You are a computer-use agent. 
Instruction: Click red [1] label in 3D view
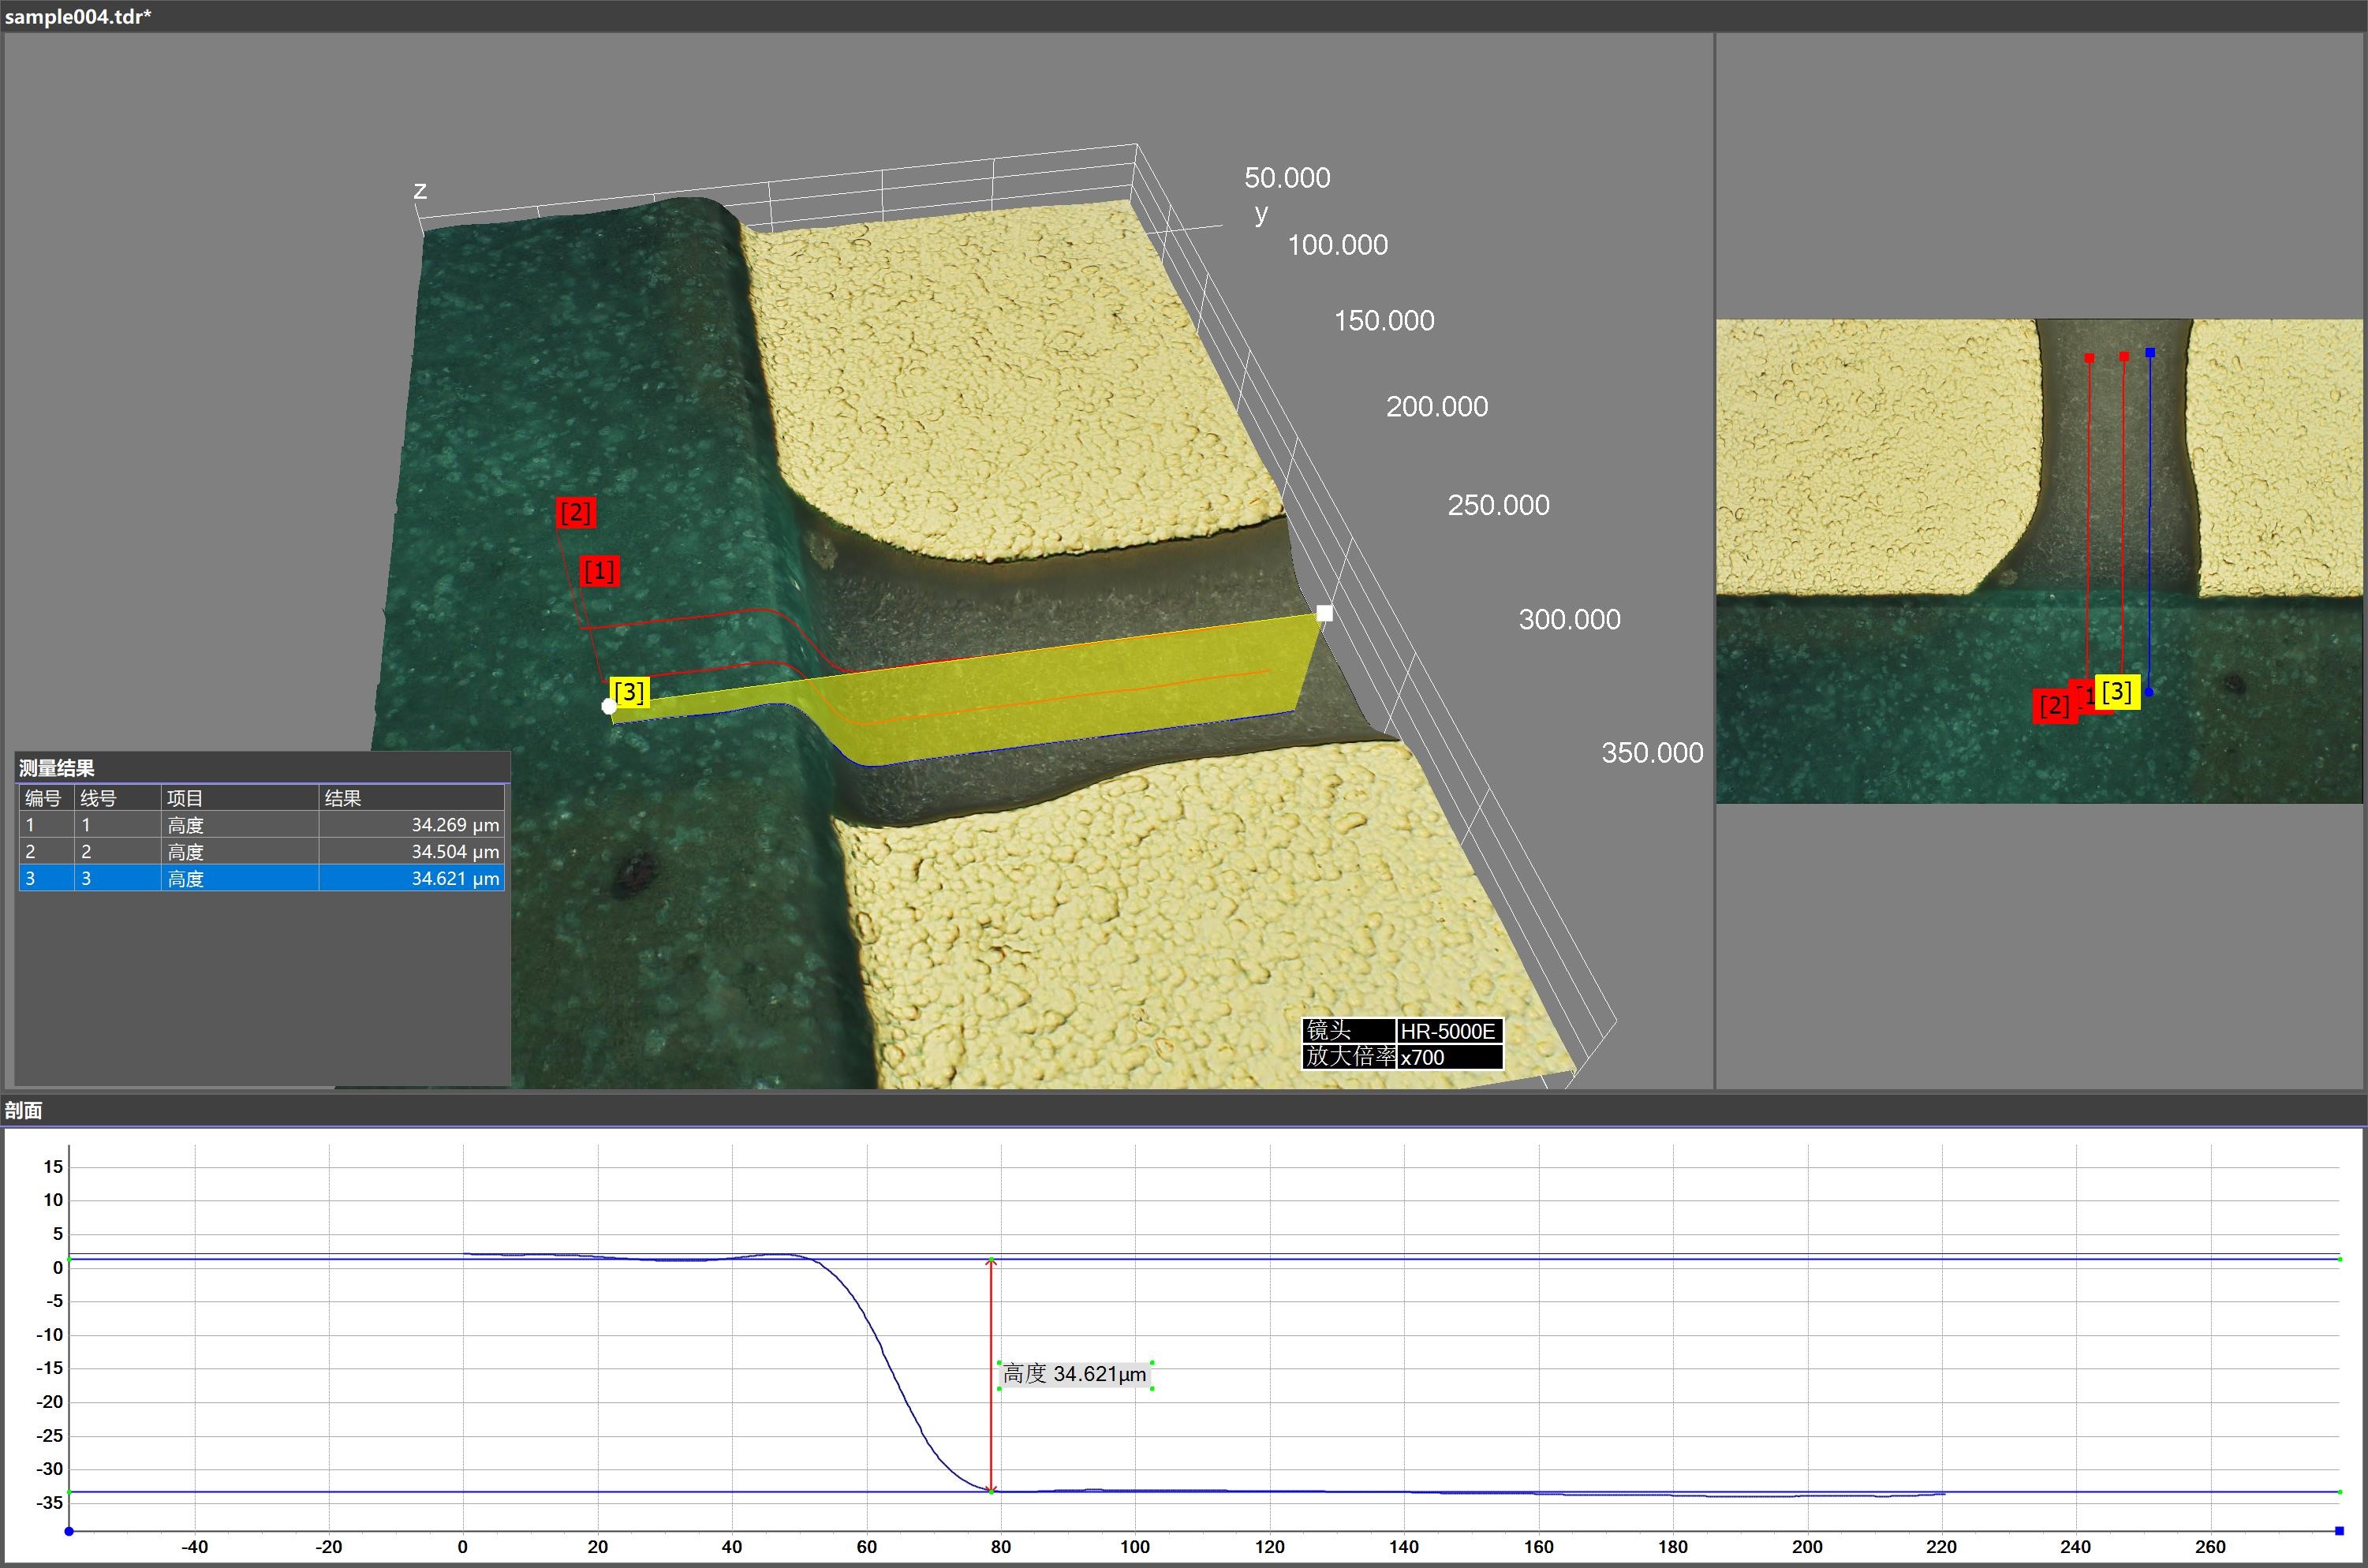(599, 571)
